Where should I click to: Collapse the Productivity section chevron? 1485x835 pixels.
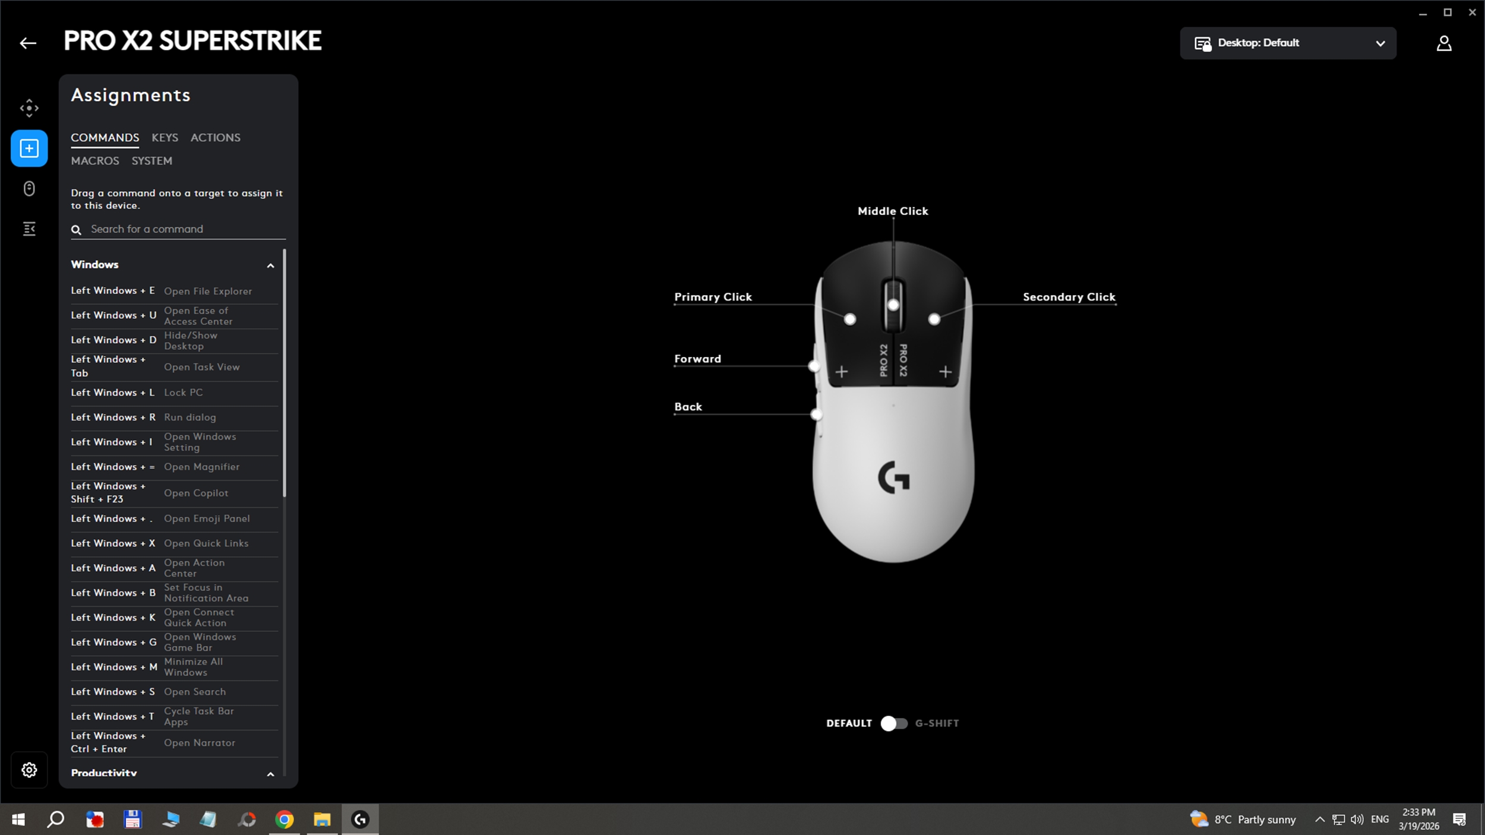click(x=270, y=774)
